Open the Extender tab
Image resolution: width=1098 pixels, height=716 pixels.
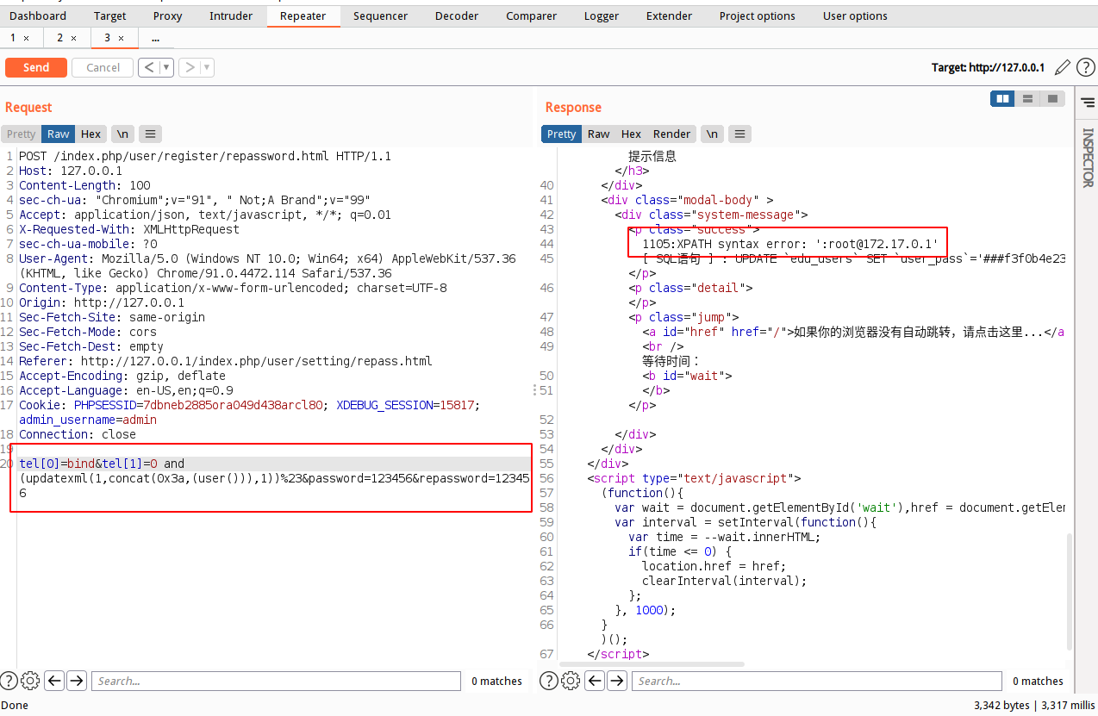[x=669, y=16]
